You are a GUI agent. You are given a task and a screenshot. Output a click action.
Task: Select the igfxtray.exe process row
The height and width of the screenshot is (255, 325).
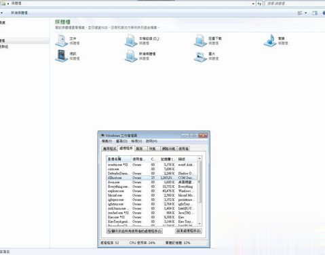click(152, 204)
